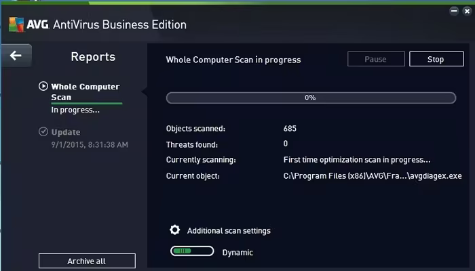This screenshot has width=475, height=271.
Task: Click the 'Currently scanning:' label
Action: point(201,160)
